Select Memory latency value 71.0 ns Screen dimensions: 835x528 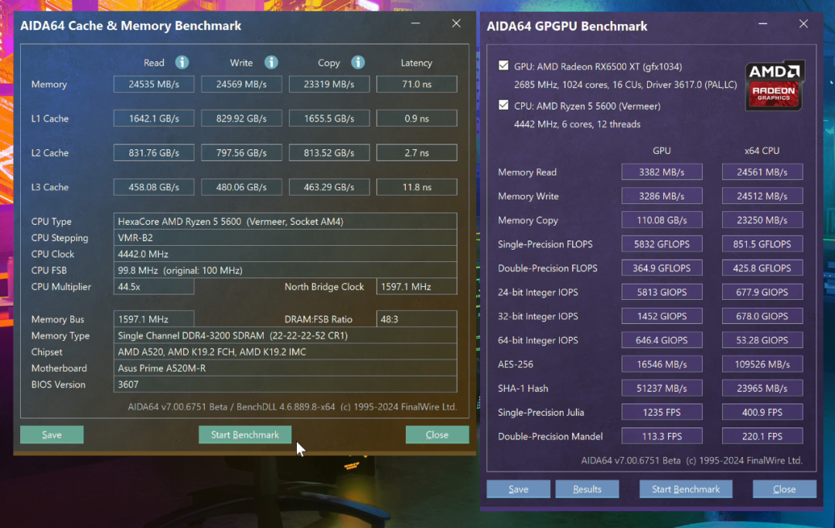point(417,84)
